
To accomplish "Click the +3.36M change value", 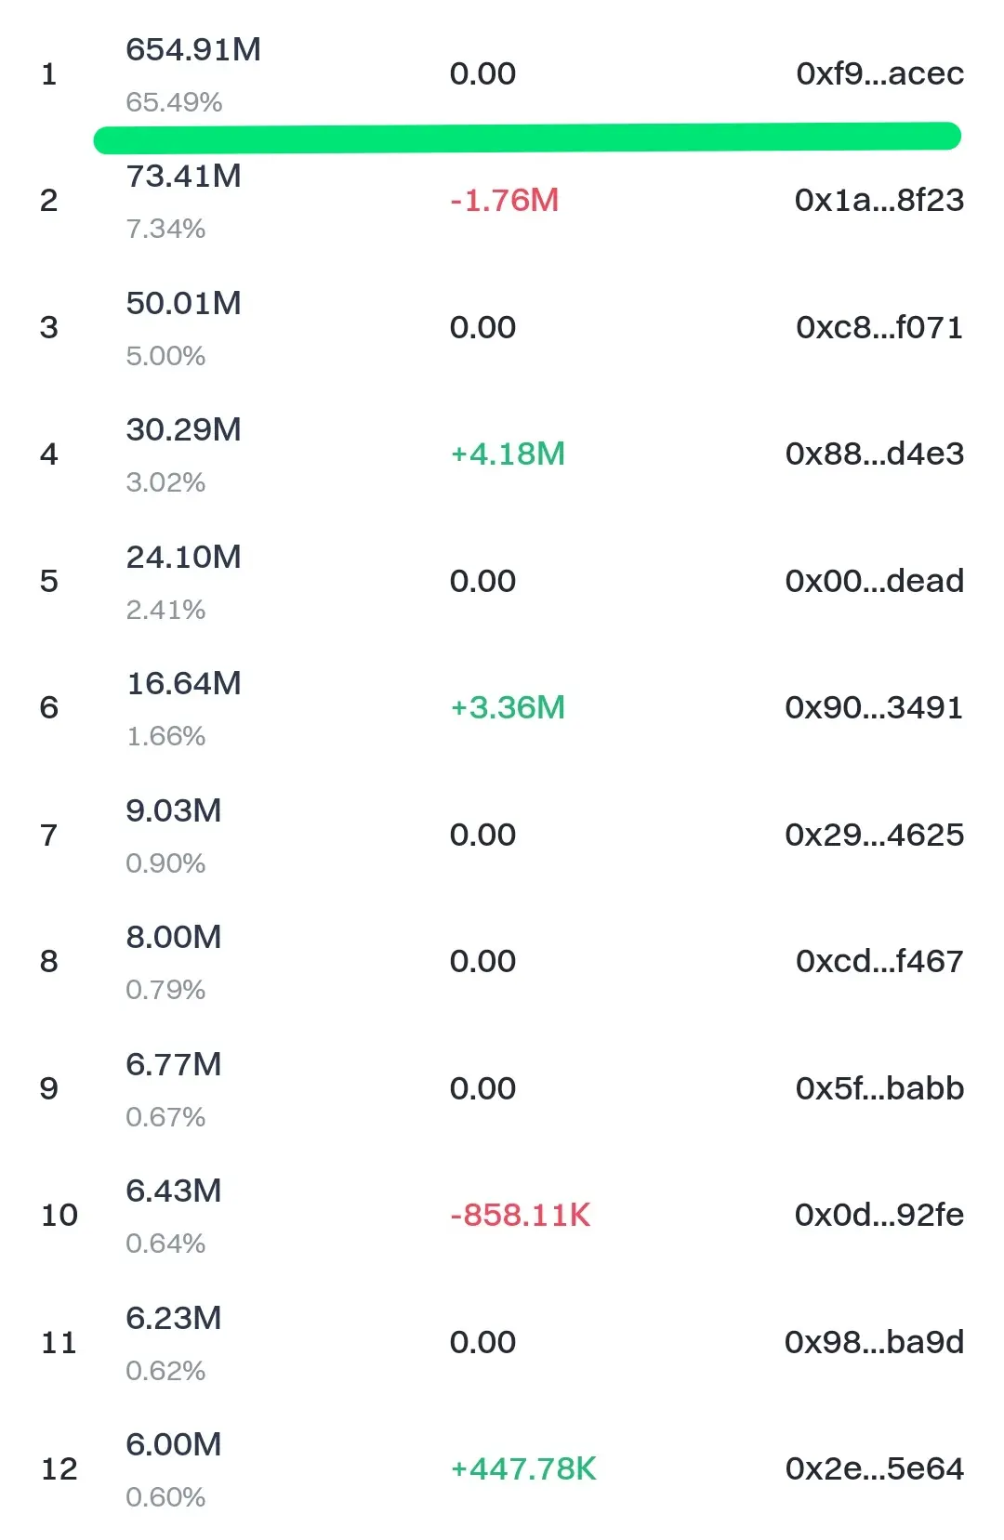I will [508, 707].
